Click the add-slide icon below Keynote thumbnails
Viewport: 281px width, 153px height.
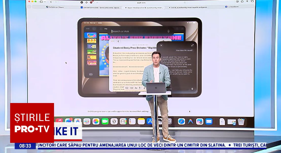click(x=91, y=74)
